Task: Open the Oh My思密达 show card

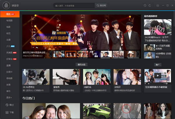Action: [36, 81]
